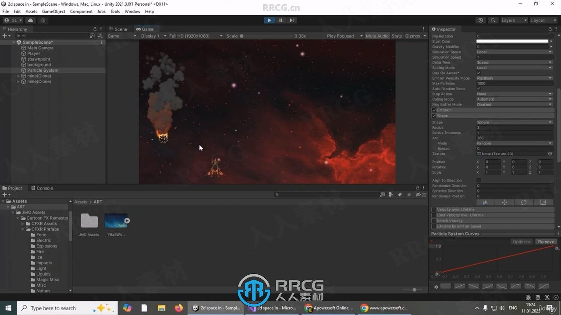Open Hierarchy create plus dropdown
Viewport: 561px width, 315px height.
tap(6, 36)
